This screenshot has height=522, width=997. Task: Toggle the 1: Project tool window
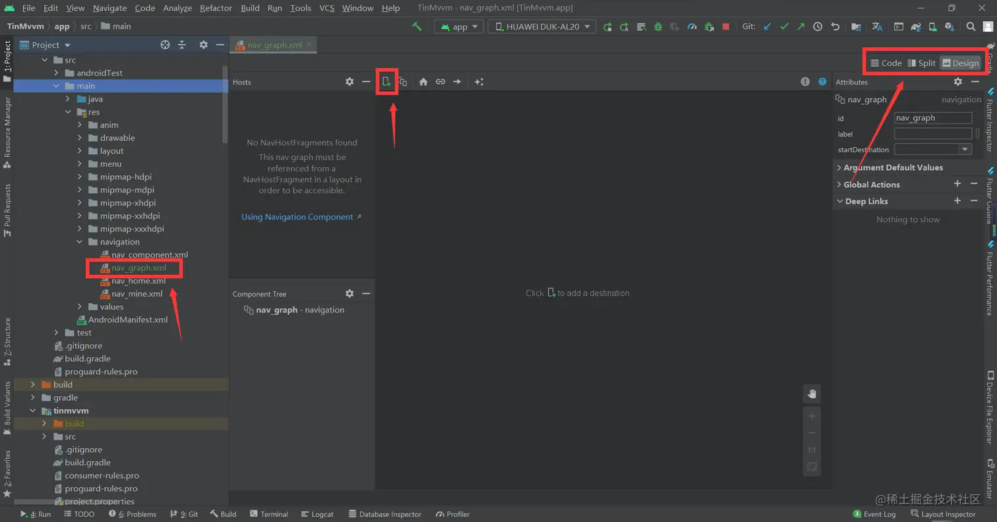coord(7,61)
